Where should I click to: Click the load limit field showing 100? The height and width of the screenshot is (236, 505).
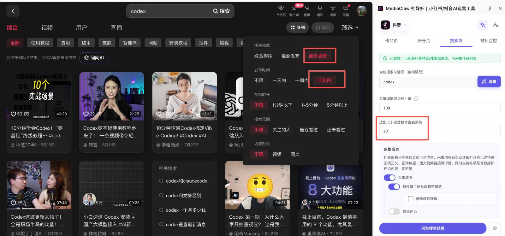(x=440, y=108)
